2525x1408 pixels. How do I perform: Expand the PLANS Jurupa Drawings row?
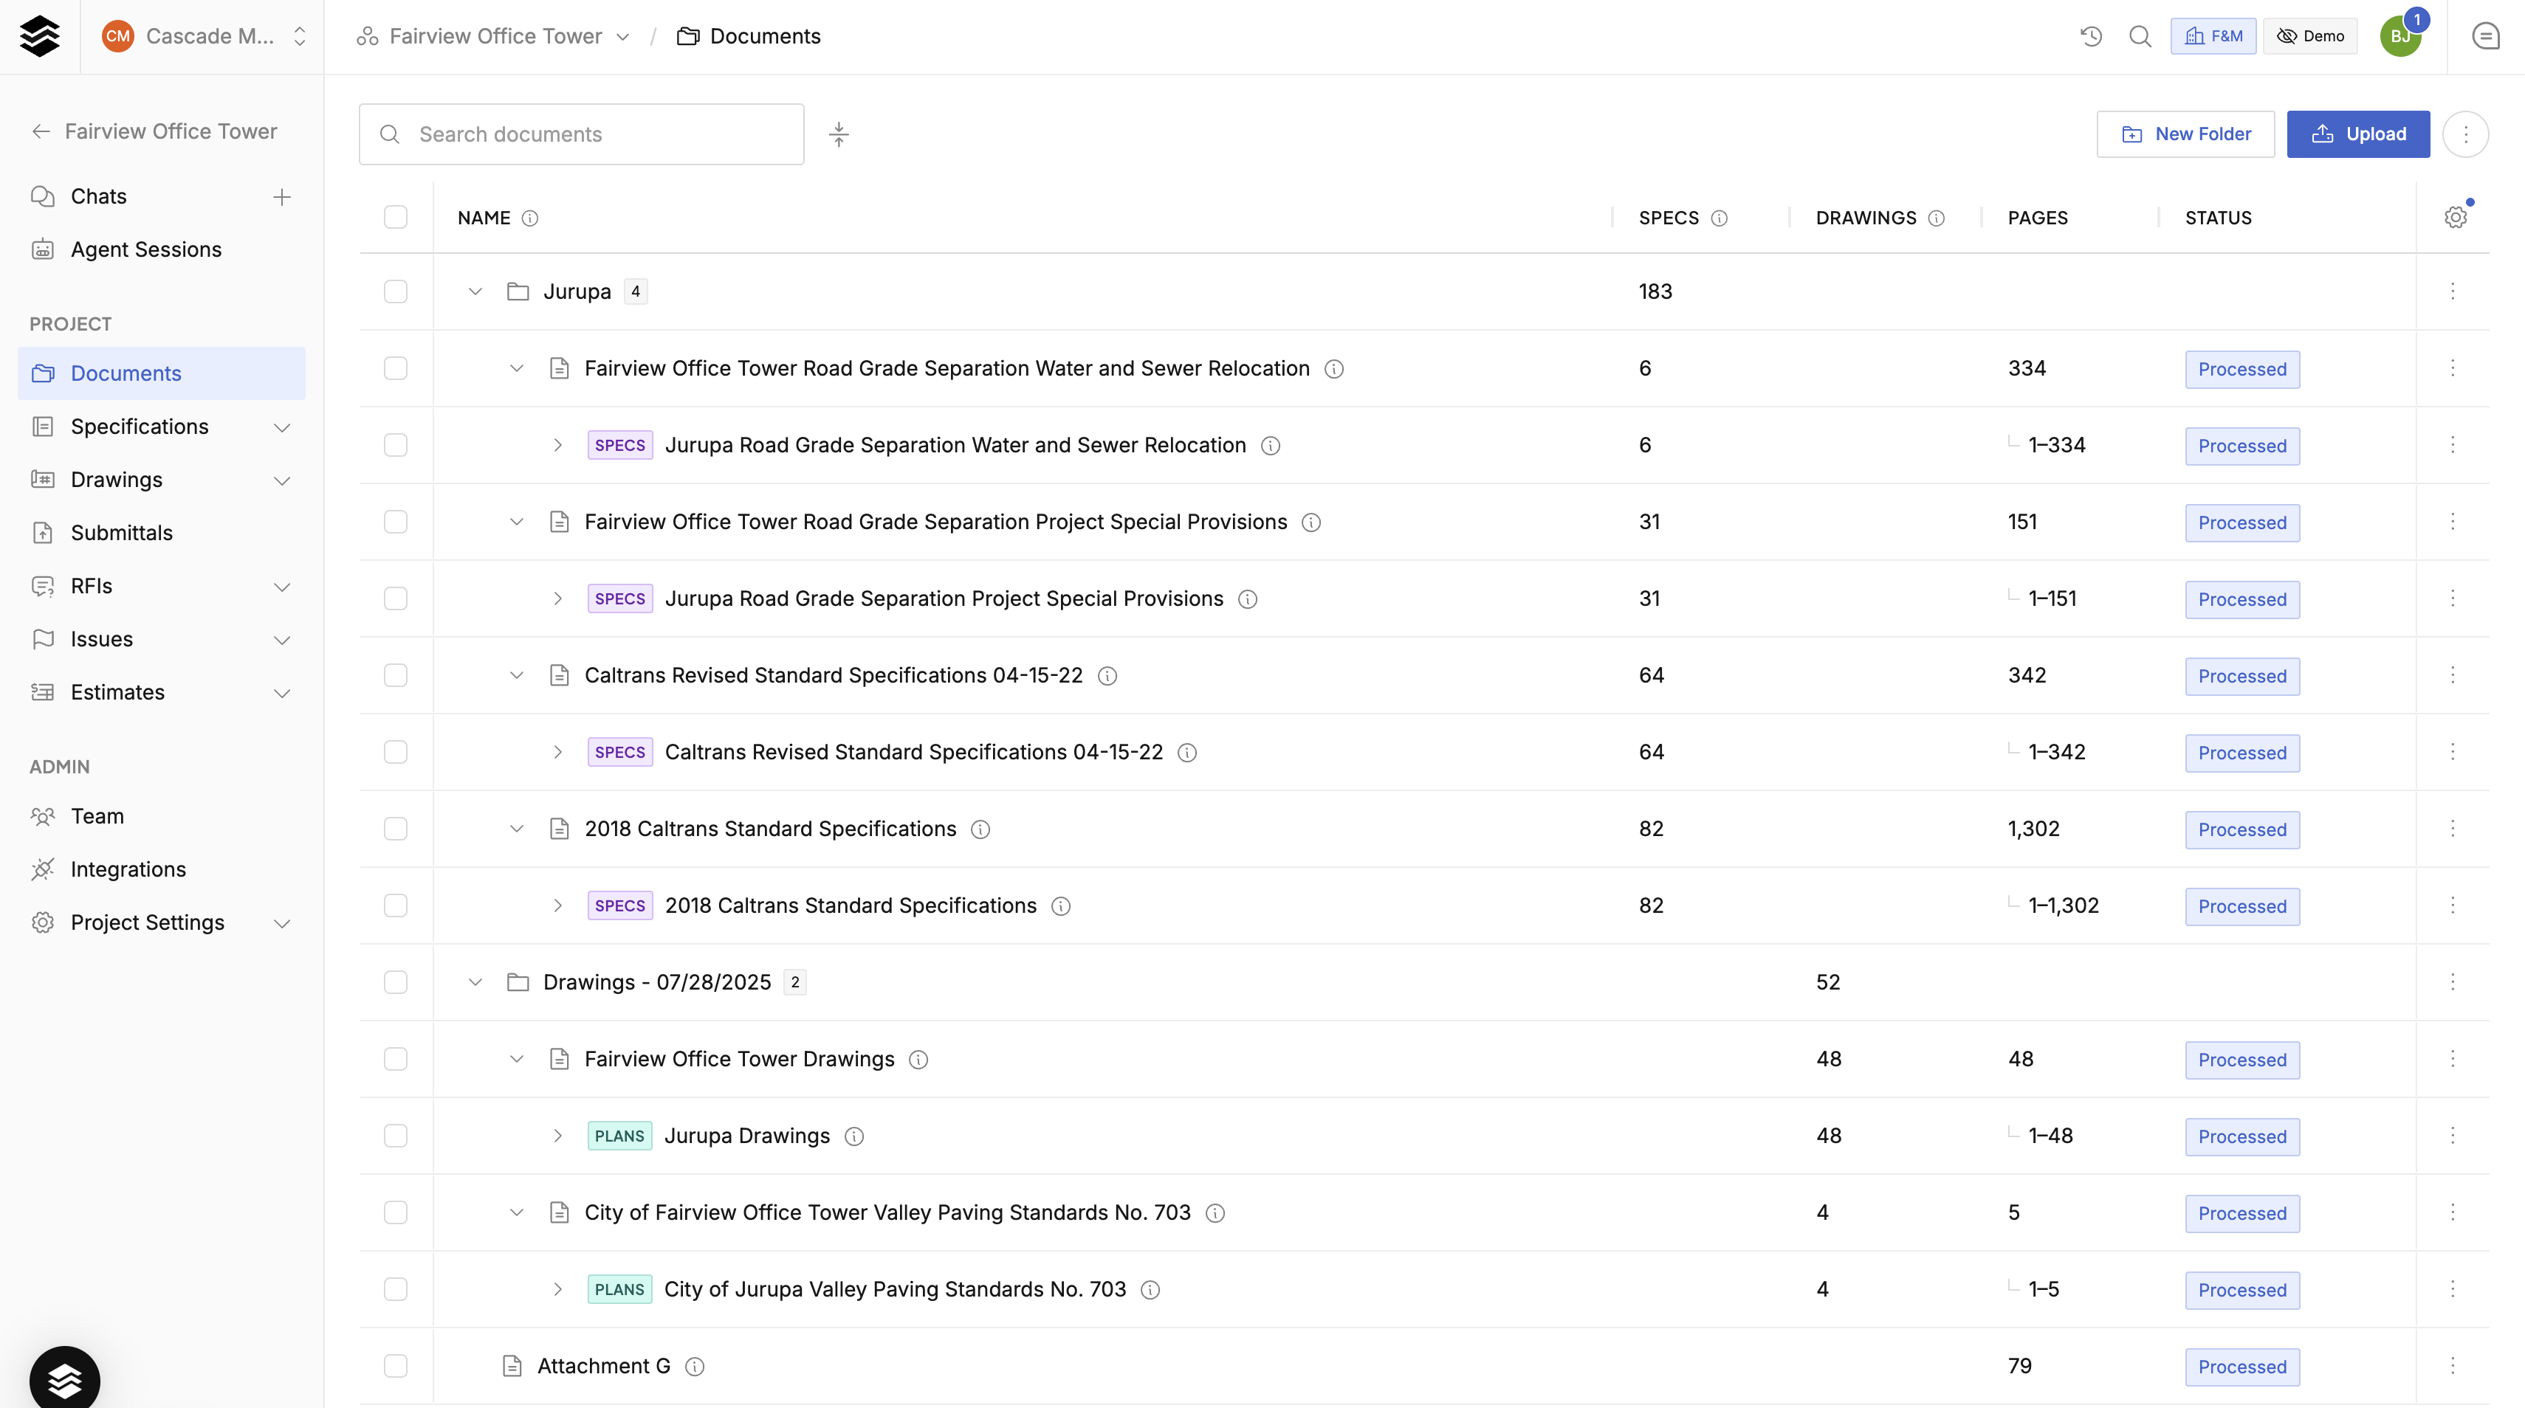[x=557, y=1136]
